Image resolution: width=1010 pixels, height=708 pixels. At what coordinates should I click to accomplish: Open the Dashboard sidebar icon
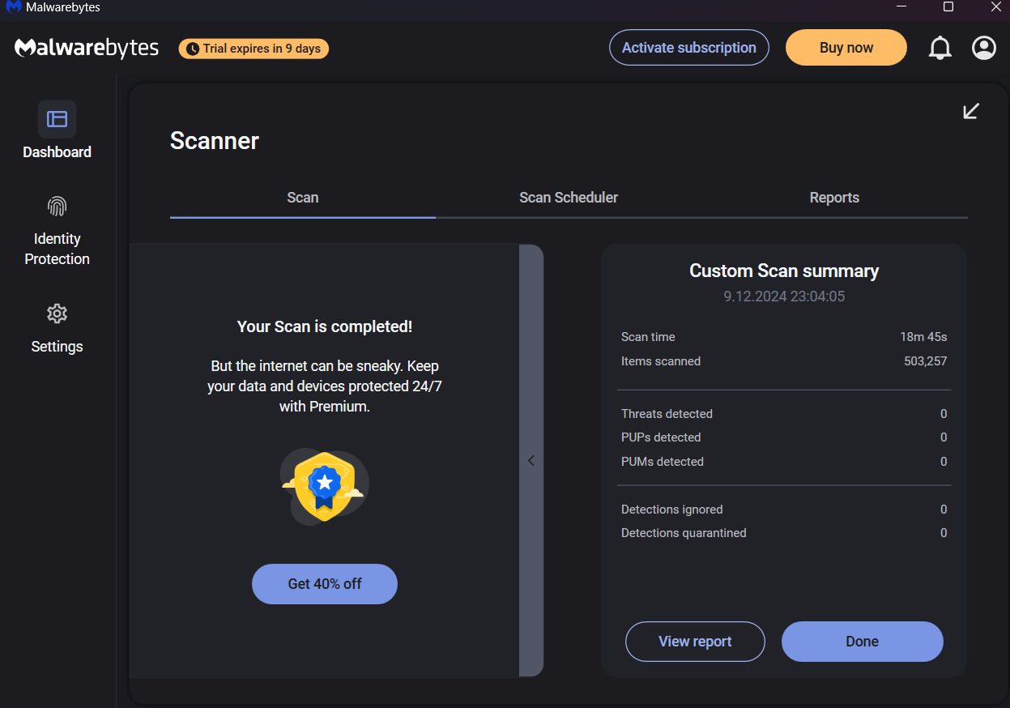point(57,119)
